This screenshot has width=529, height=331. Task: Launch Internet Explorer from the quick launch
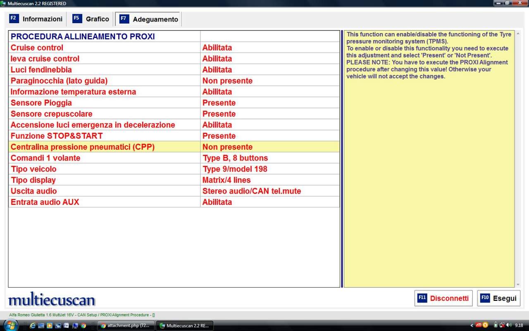tap(32, 326)
